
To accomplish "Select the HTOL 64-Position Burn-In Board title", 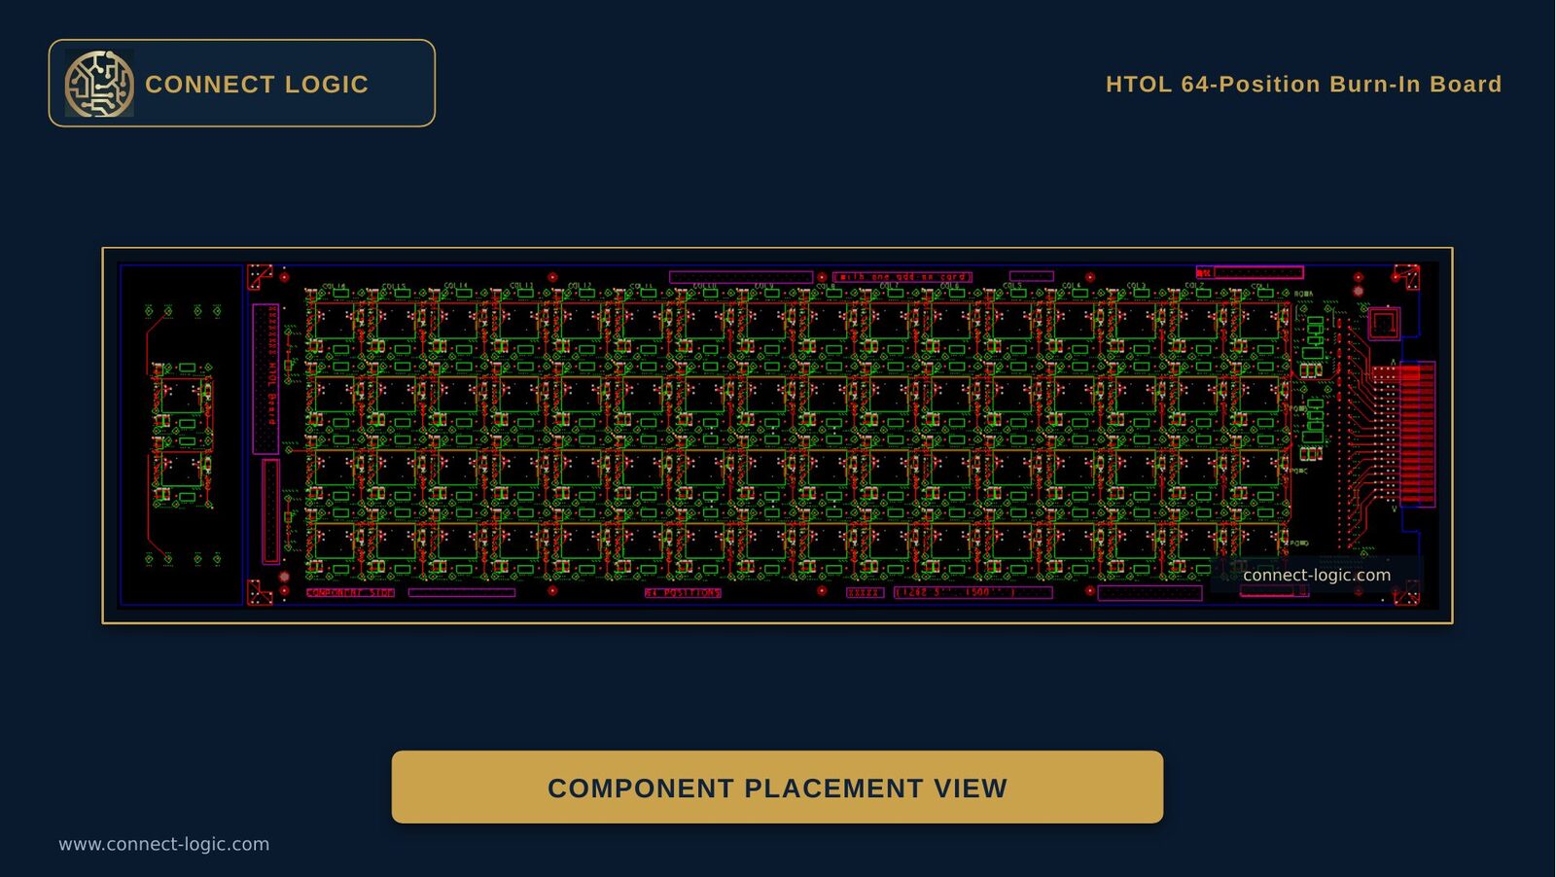I will pyautogui.click(x=1303, y=85).
